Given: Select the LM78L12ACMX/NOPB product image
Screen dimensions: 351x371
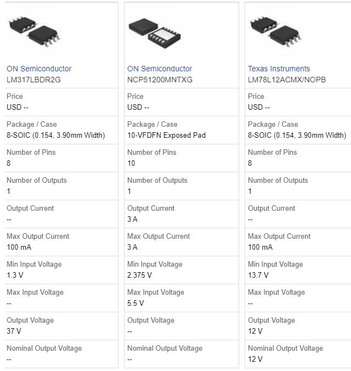Looking at the screenshot, I should pos(275,30).
